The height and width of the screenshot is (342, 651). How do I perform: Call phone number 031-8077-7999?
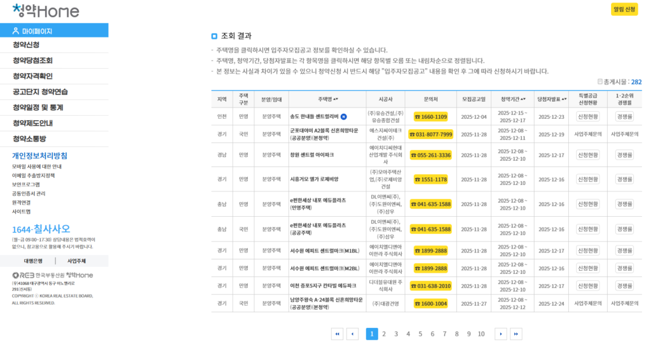click(x=430, y=135)
